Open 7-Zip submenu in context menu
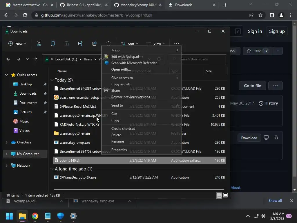 tap(142, 50)
